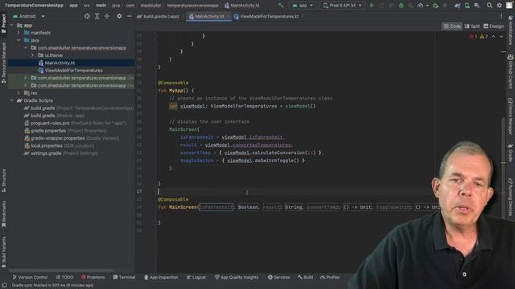The width and height of the screenshot is (515, 289).
Task: Jump to next highlighted error arrow
Action: (501, 36)
